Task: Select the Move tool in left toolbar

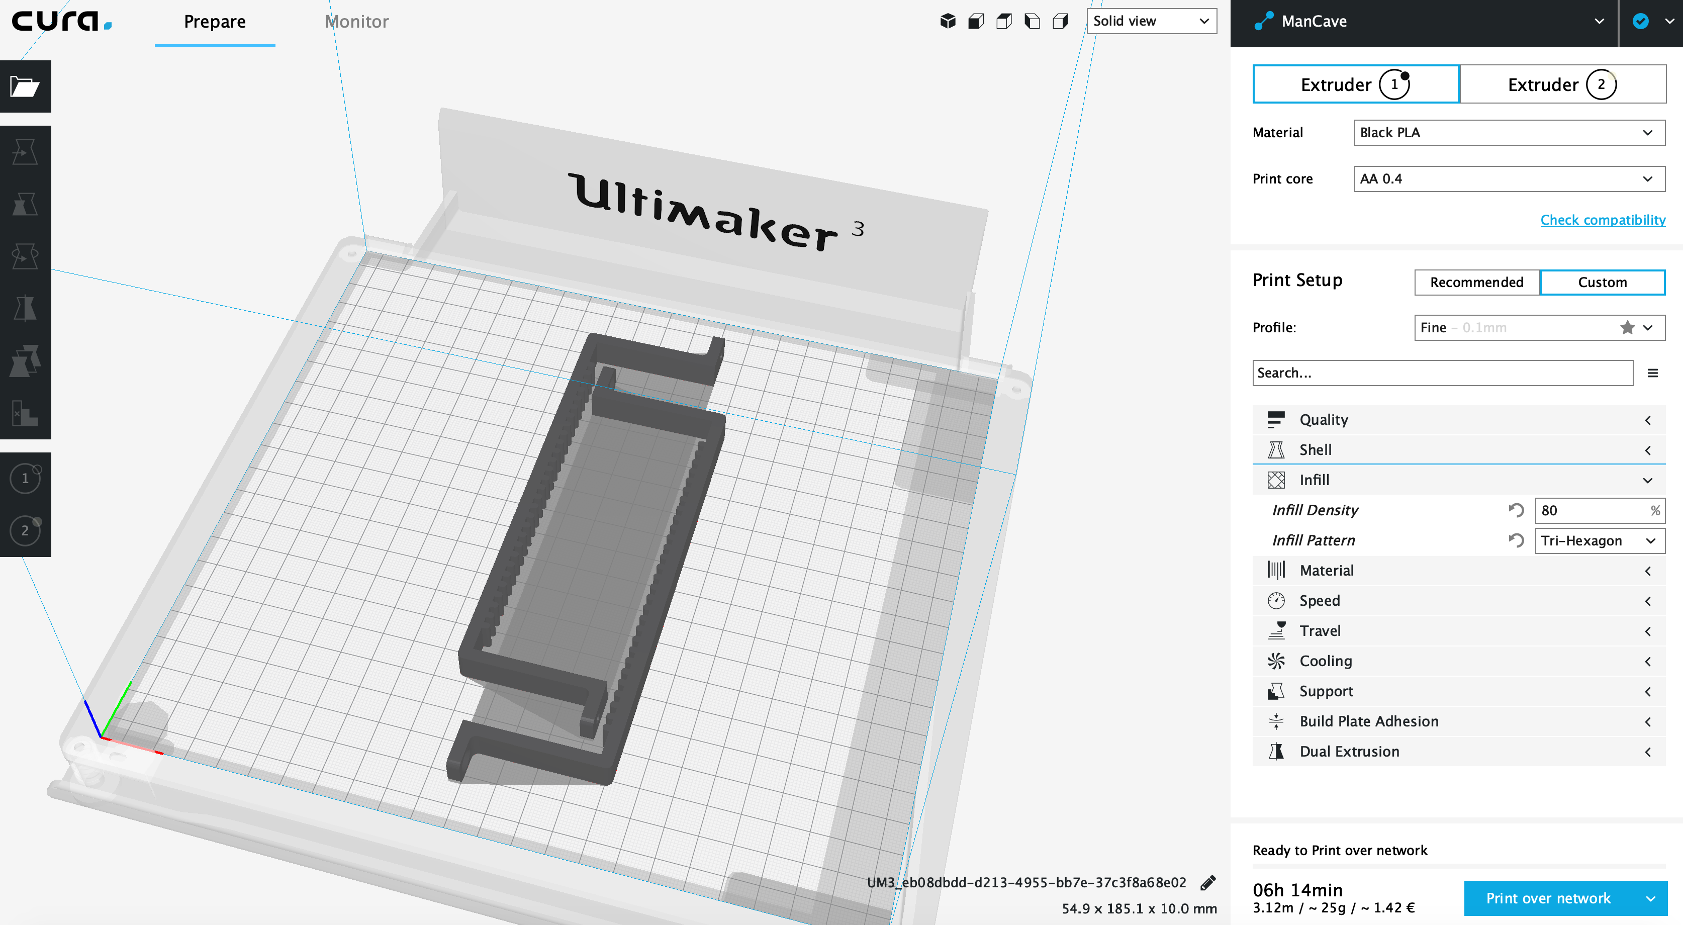Action: 25,151
